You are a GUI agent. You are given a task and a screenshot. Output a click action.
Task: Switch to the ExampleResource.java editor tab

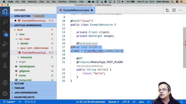pyautogui.click(x=76, y=10)
